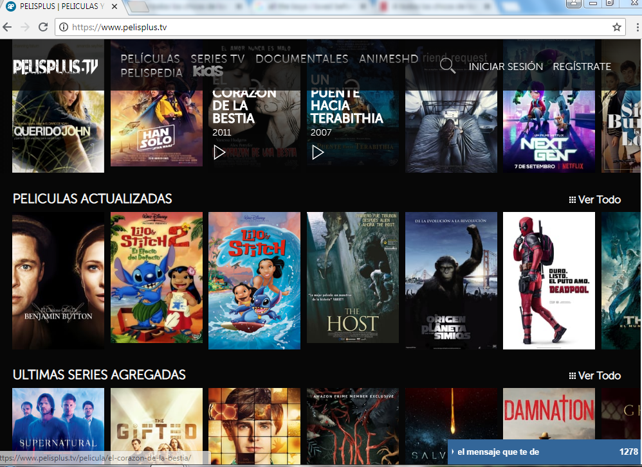
Task: Click the PelisPlus.tv logo
Action: 55,67
